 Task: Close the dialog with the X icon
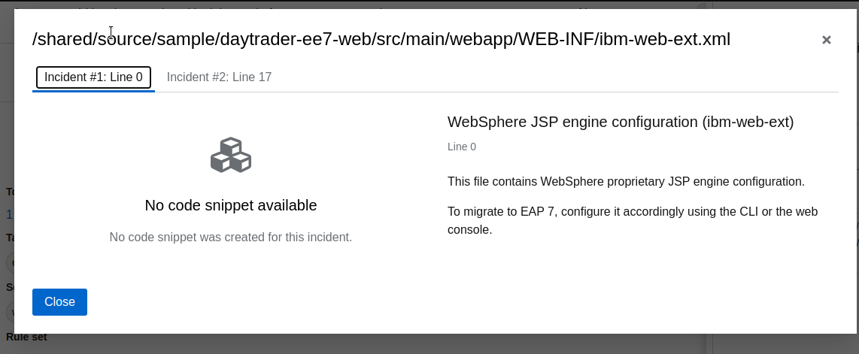tap(826, 40)
